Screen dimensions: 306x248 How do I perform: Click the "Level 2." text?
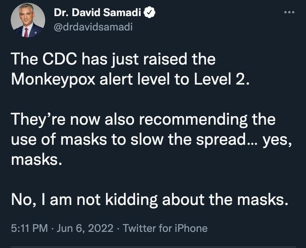coord(222,79)
